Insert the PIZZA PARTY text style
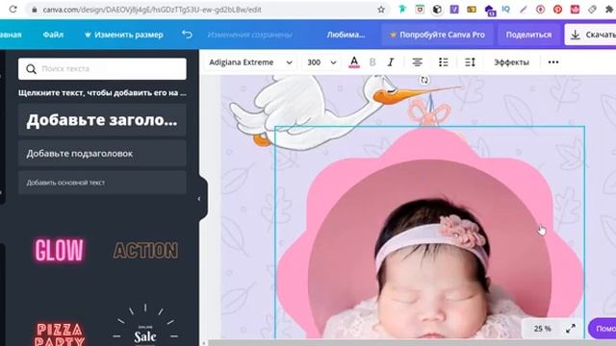Screen dimensions: 616x346 60,334
